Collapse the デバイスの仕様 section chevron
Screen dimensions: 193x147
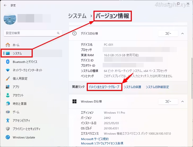coord(183,33)
